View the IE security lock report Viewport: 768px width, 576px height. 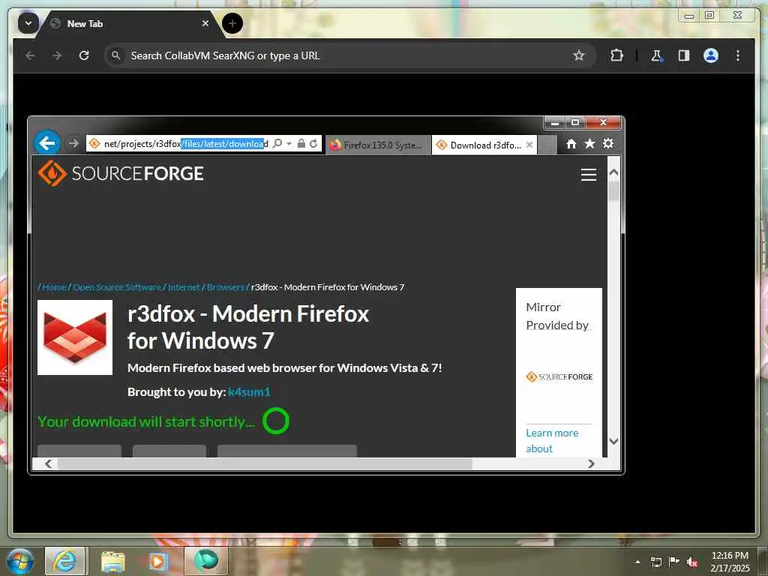click(x=301, y=143)
